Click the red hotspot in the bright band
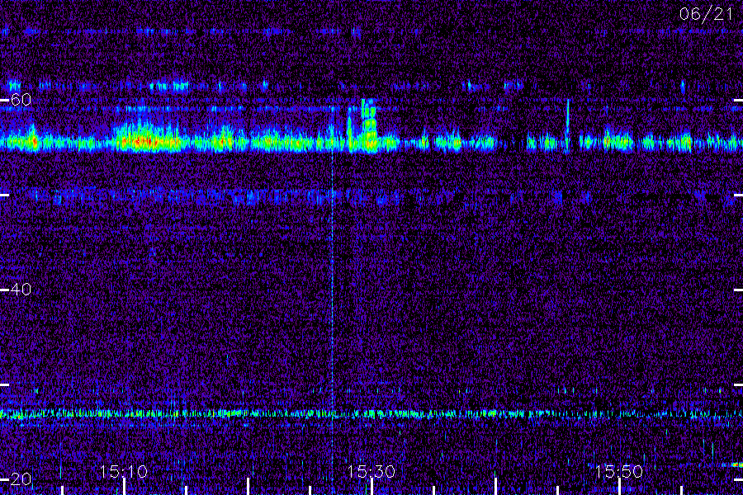The width and height of the screenshot is (743, 495). point(144,141)
